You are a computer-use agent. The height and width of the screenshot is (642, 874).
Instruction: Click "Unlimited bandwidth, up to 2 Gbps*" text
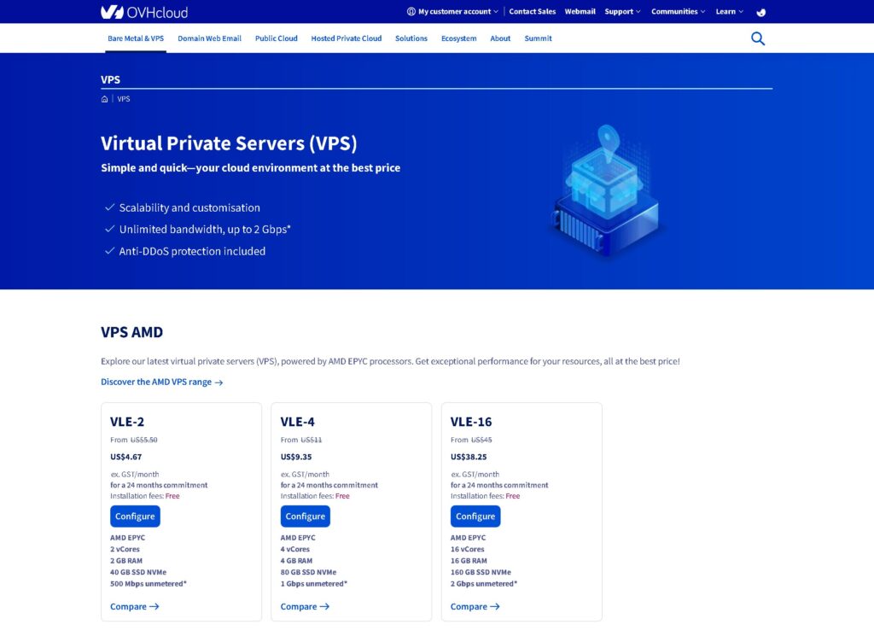(205, 230)
